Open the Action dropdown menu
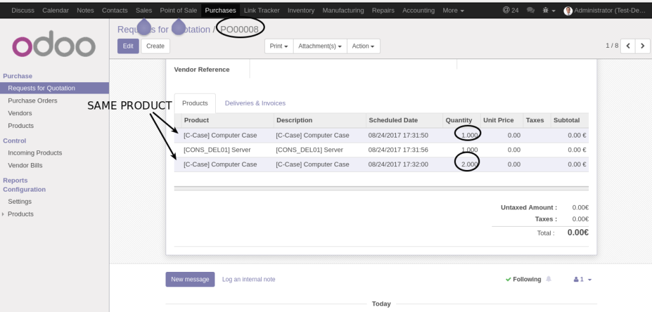This screenshot has height=312, width=652. coord(364,46)
